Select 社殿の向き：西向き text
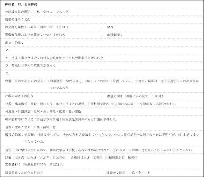The image size is (204, 177). point(19,96)
